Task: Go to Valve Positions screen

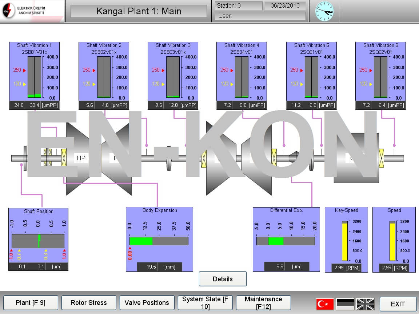Action: pos(147,303)
